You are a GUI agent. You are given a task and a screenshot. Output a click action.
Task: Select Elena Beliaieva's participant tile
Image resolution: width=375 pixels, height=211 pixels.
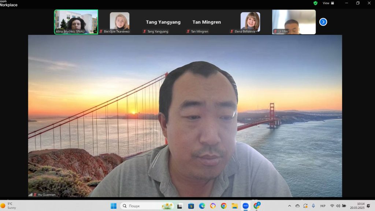pos(250,22)
